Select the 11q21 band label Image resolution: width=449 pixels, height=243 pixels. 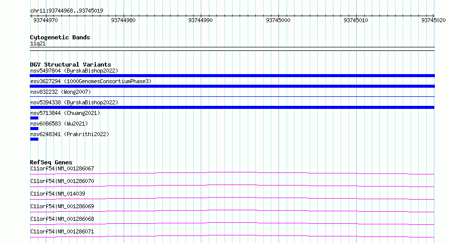click(38, 43)
